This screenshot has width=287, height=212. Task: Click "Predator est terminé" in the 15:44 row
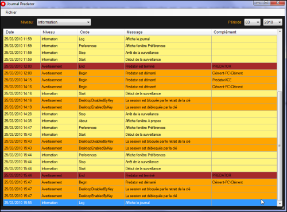coord(140,175)
